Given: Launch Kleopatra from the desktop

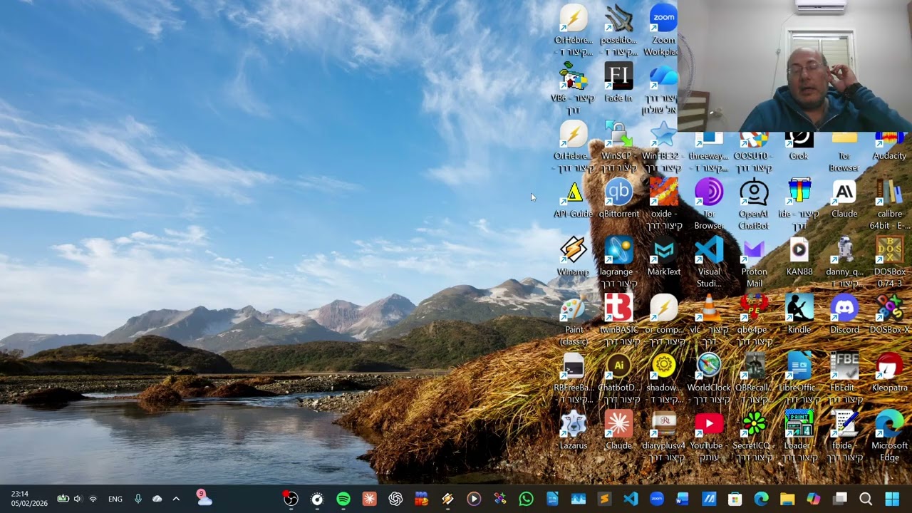Looking at the screenshot, I should pos(889,371).
